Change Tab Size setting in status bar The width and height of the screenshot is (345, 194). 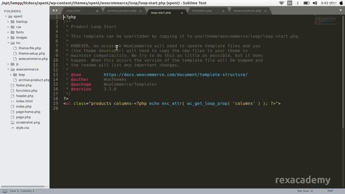pyautogui.click(x=305, y=191)
